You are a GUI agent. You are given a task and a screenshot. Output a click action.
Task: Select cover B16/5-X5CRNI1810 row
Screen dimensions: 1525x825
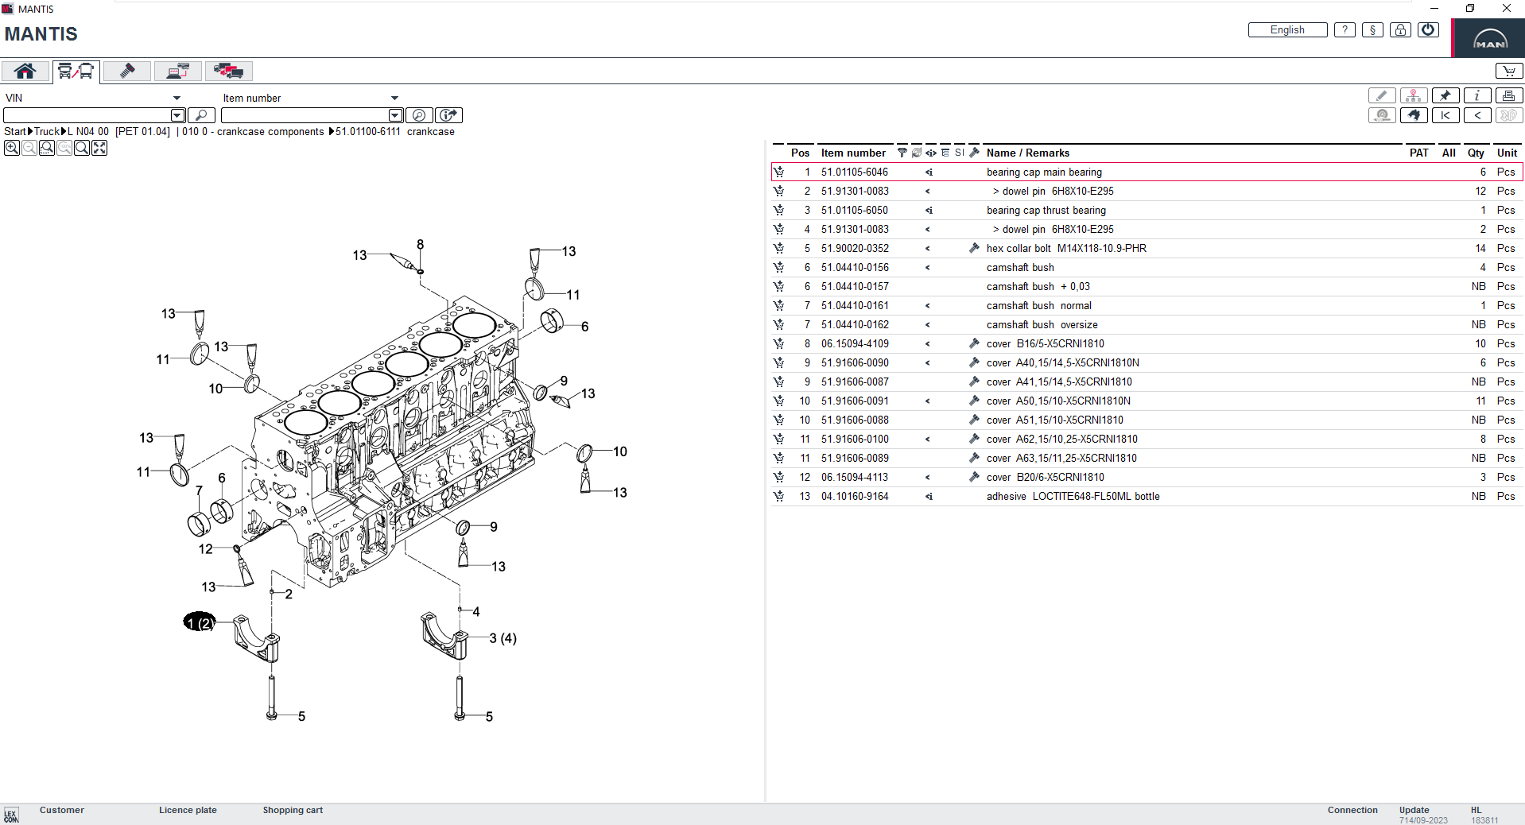(x=1147, y=344)
